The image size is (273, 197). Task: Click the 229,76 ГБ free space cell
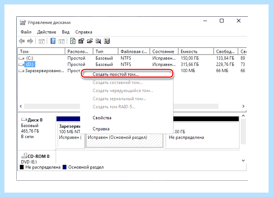225,65
